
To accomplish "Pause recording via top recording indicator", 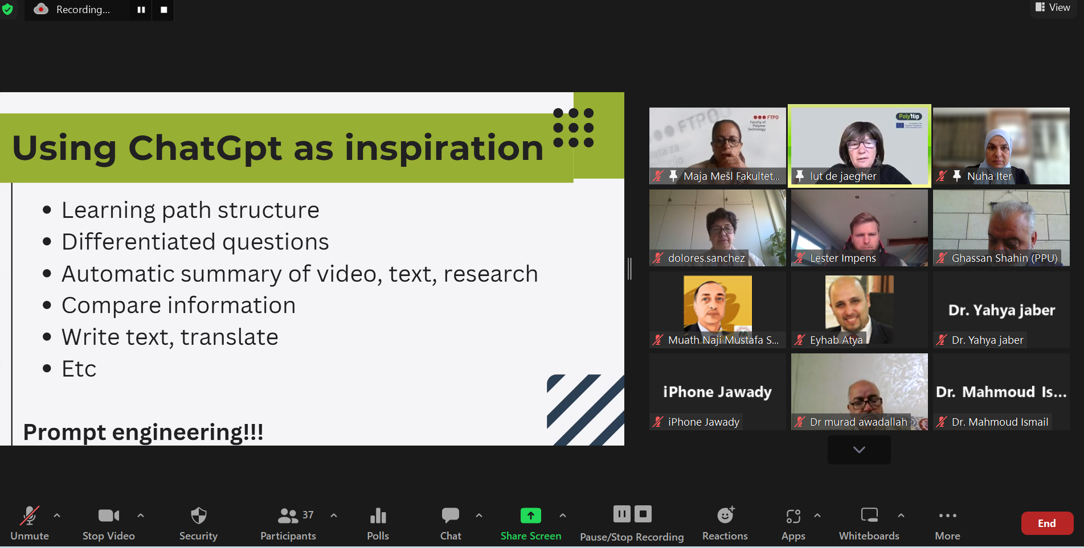I will point(141,10).
